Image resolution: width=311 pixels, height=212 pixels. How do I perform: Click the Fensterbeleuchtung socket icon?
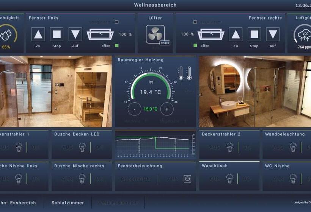[x=186, y=179]
